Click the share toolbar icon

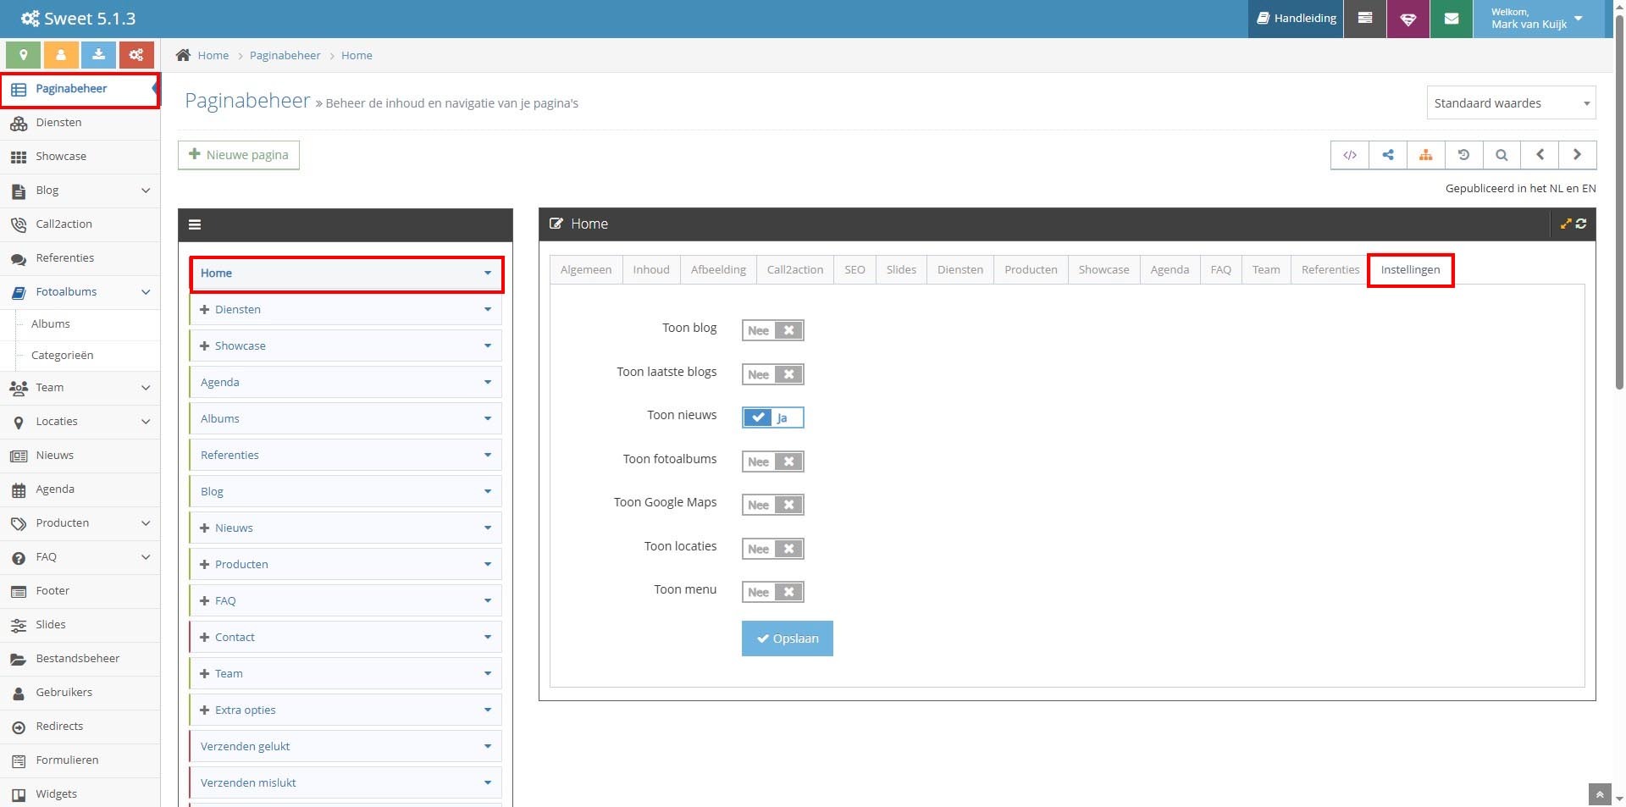point(1388,155)
